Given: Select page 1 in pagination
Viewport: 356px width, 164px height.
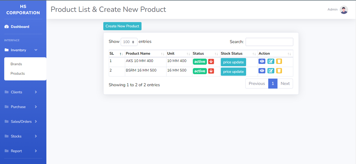Looking at the screenshot, I should click(273, 83).
